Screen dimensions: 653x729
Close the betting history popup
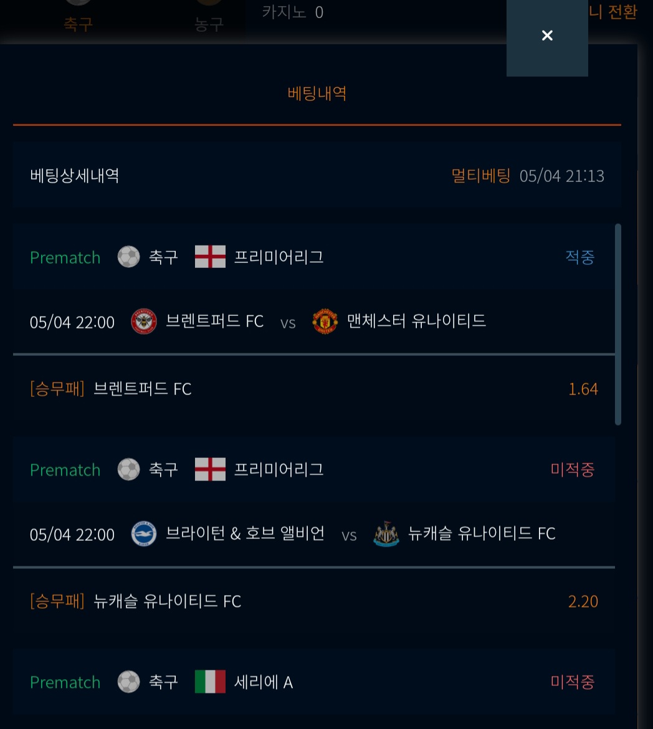(547, 36)
